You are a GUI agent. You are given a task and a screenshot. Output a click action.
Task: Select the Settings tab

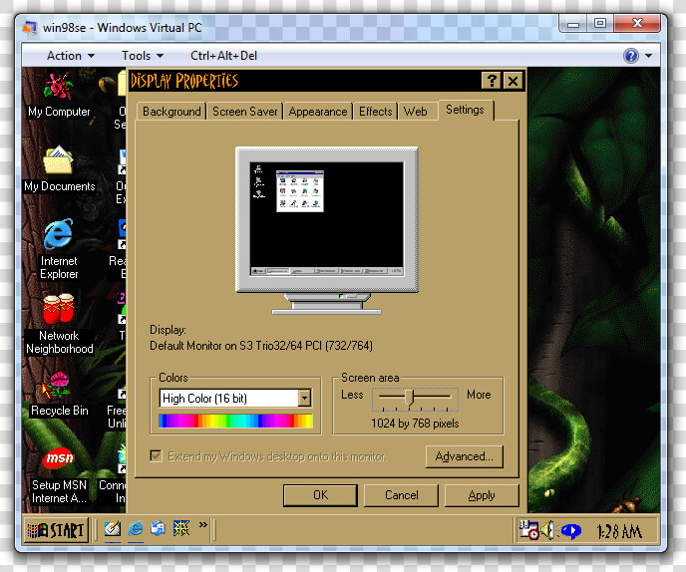click(x=465, y=110)
